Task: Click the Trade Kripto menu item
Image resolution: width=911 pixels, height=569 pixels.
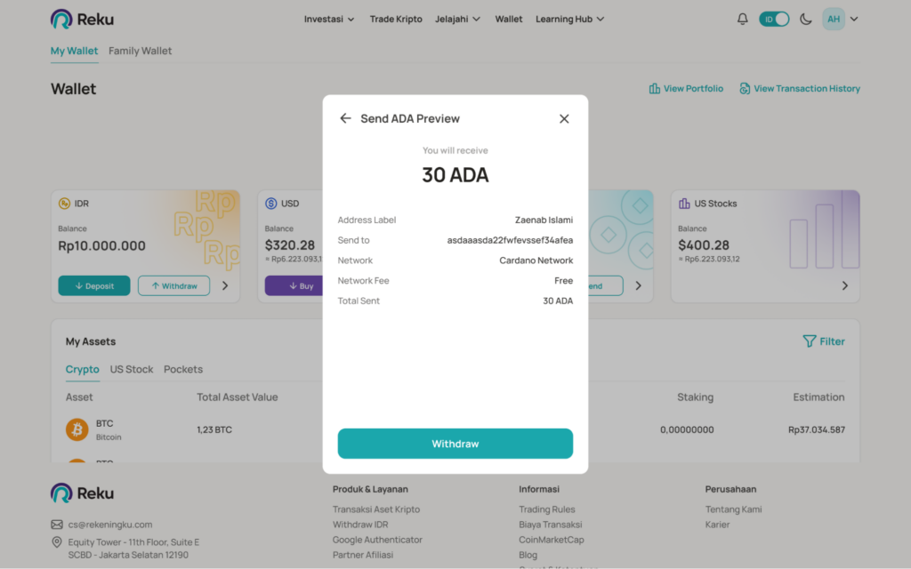Action: (x=395, y=19)
